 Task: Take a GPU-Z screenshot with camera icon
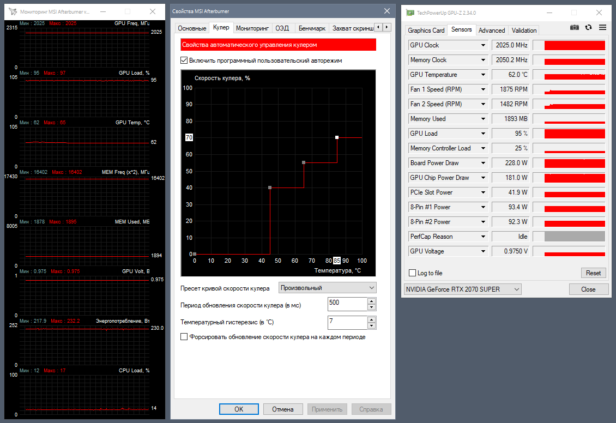575,27
